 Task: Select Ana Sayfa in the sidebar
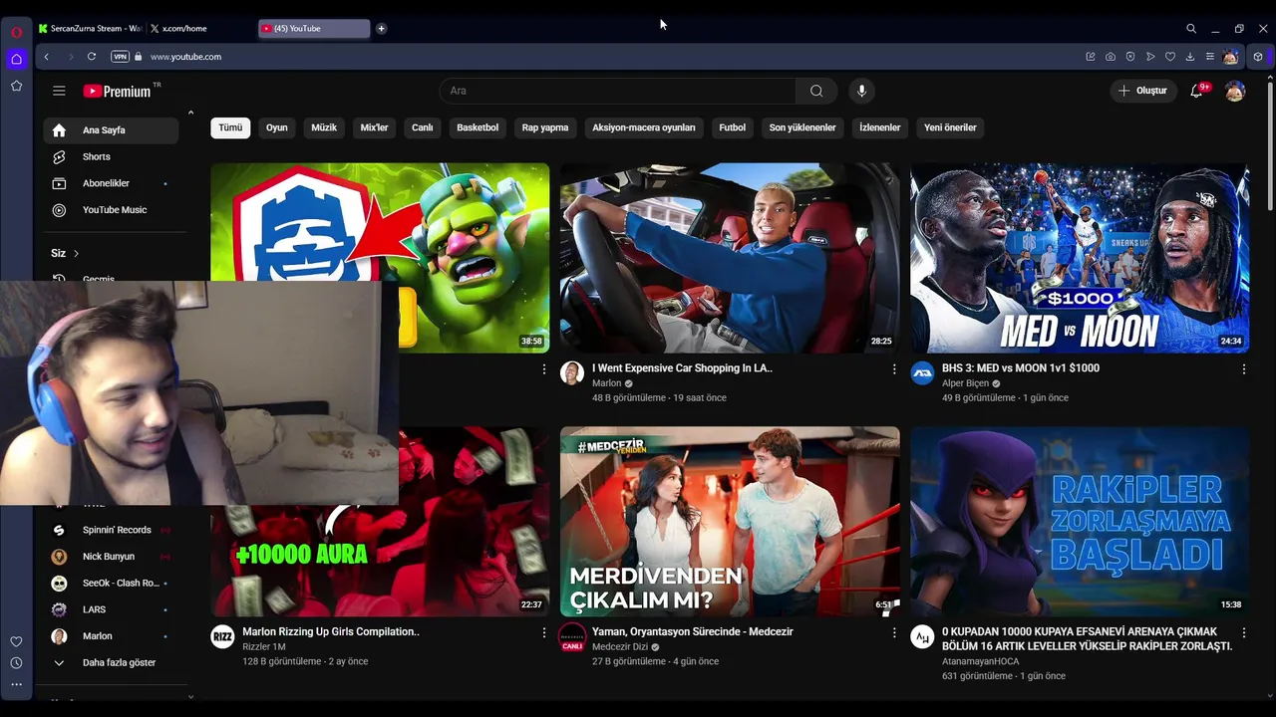[x=111, y=130]
